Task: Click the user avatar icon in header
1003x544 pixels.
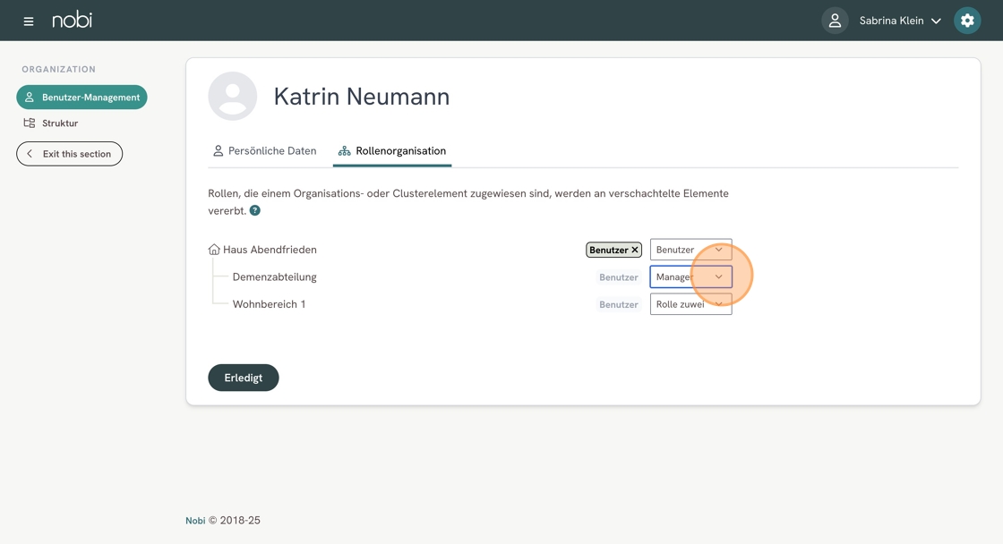Action: coord(835,21)
